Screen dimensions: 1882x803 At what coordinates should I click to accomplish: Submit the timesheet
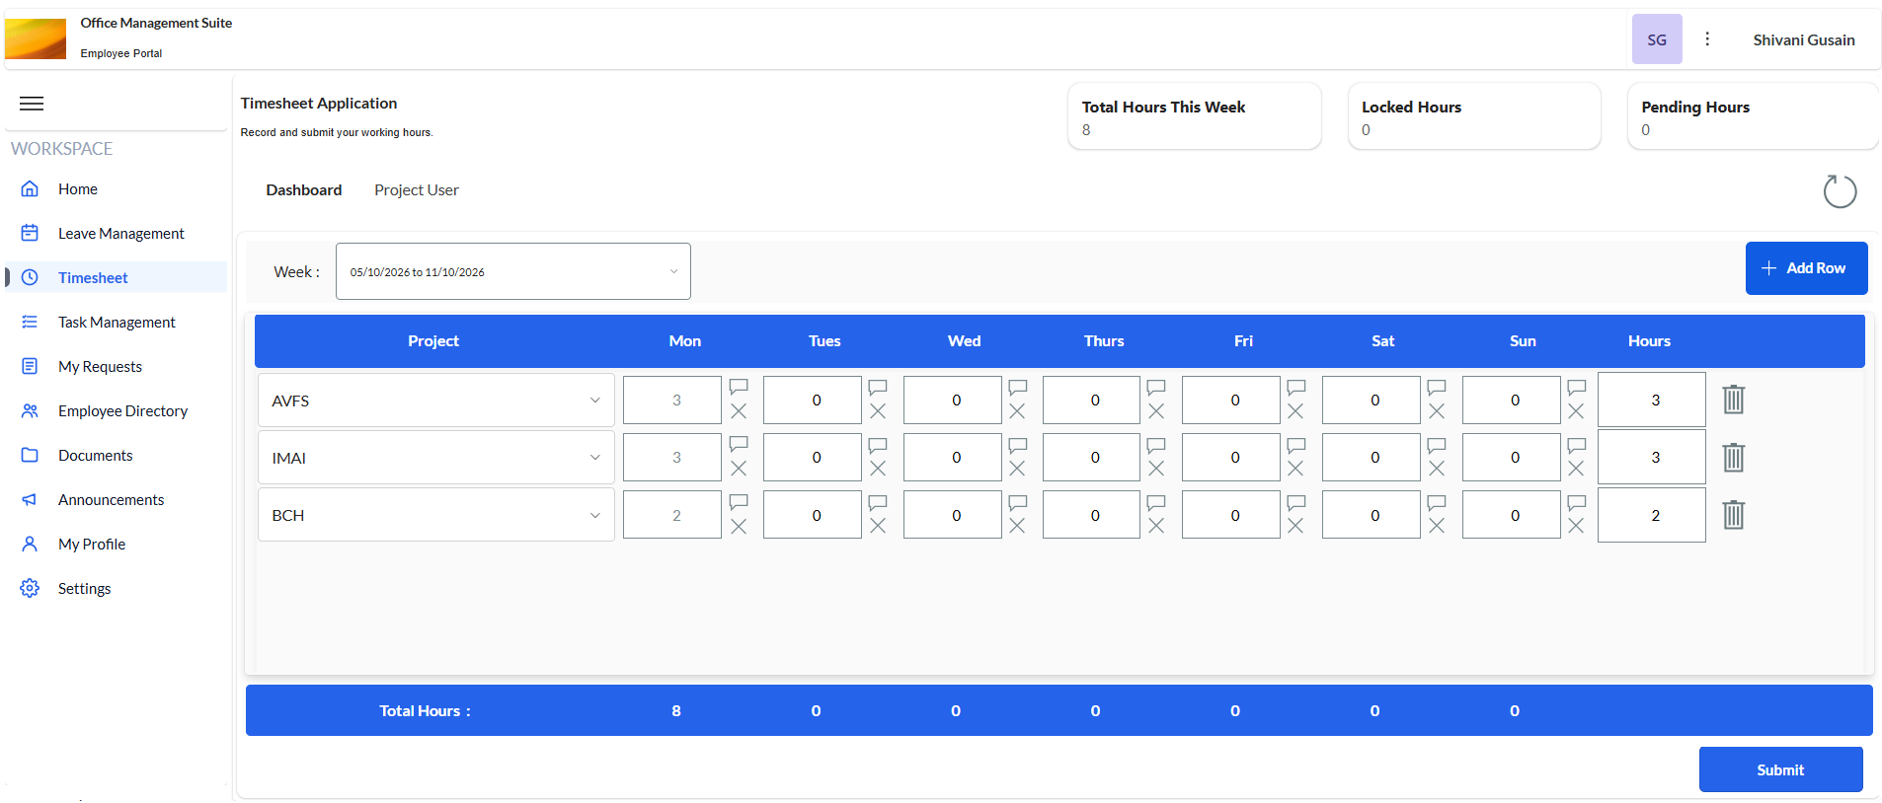[1781, 769]
